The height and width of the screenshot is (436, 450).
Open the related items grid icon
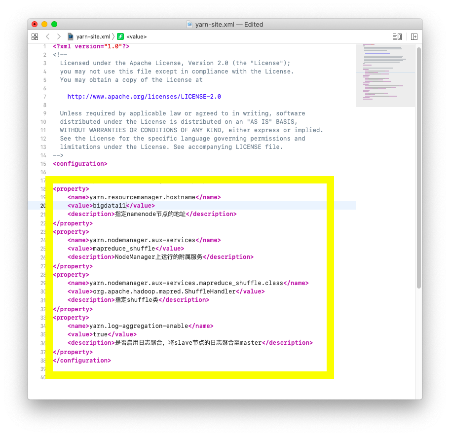click(35, 36)
